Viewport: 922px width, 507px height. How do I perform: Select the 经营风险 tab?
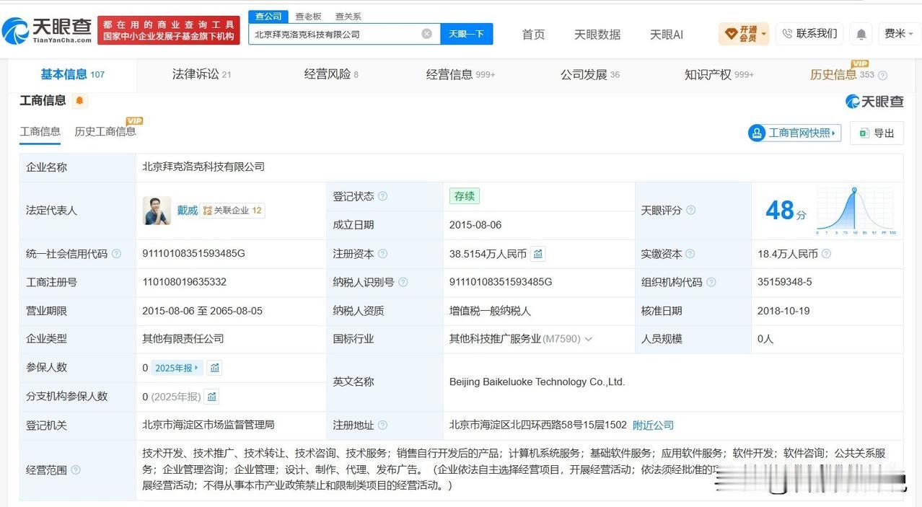331,74
